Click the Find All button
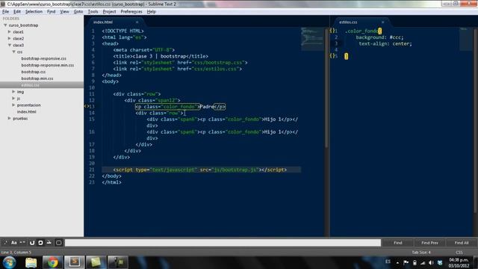Viewport: 478px width, 269px height. click(x=462, y=243)
